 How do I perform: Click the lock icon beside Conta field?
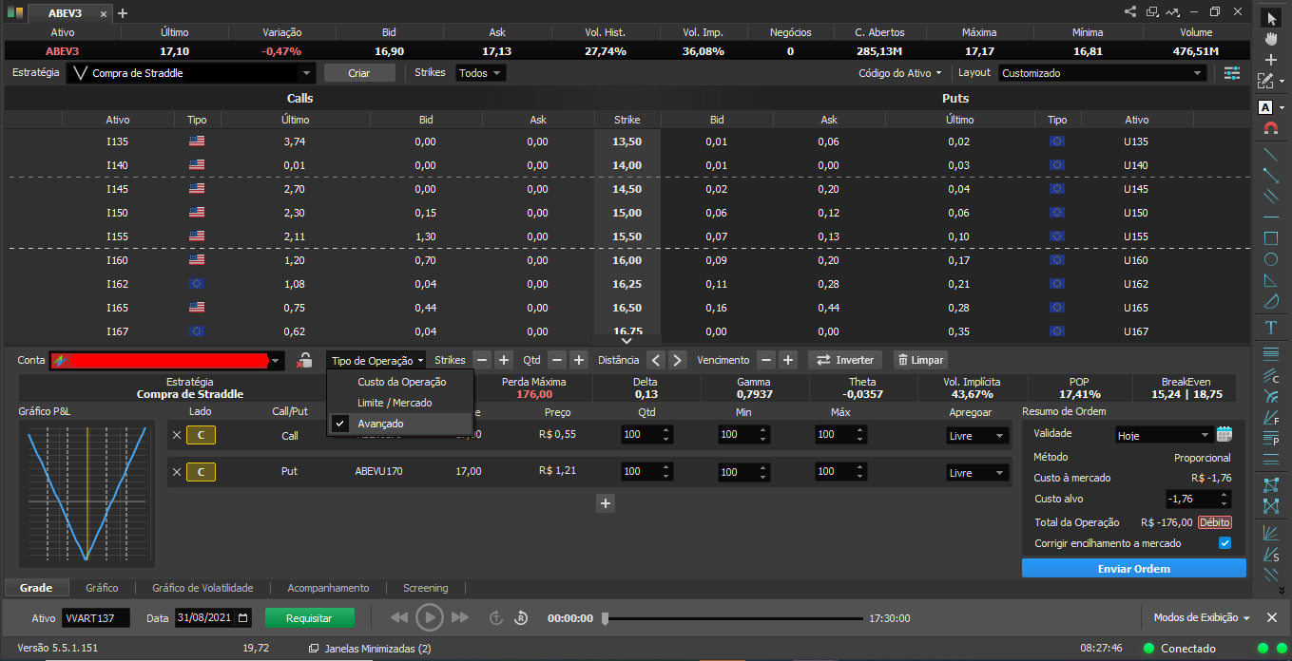[304, 360]
